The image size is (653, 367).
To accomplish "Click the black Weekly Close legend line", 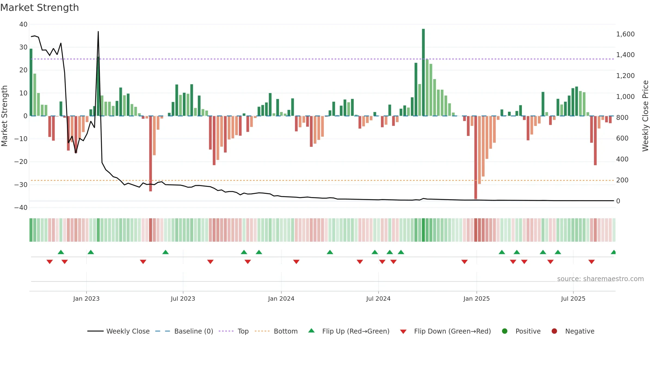I will coord(95,331).
